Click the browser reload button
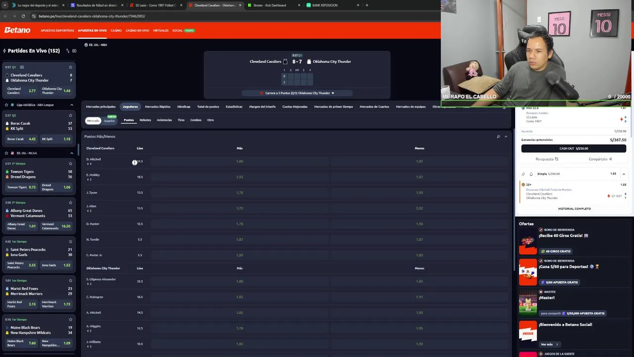 click(22, 16)
